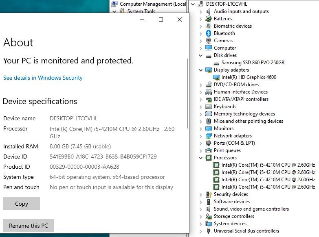This screenshot has height=237, width=319.
Task: Collapse the Disk drives category
Action: (200, 55)
